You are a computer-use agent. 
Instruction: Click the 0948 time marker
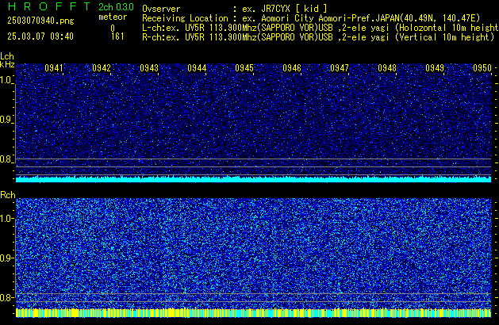click(x=387, y=68)
